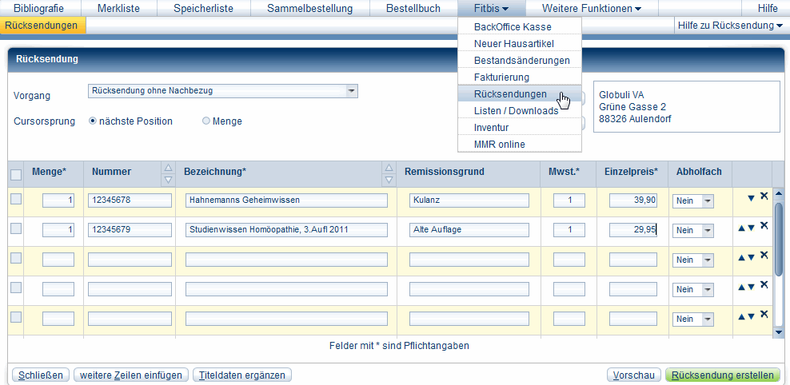Delete the last visible empty row
This screenshot has height=385, width=790.
(764, 315)
